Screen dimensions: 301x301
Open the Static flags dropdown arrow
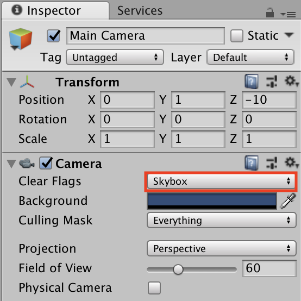[x=289, y=35]
